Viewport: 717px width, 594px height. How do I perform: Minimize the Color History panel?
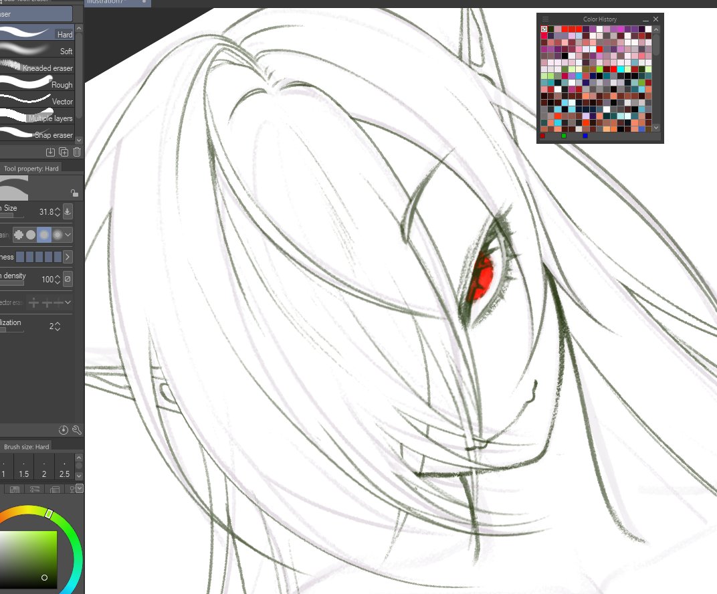pos(645,19)
